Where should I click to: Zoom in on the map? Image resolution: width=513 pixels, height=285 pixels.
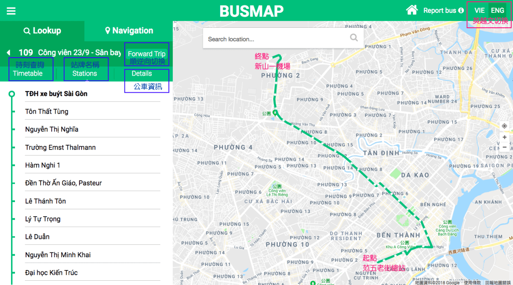click(504, 137)
